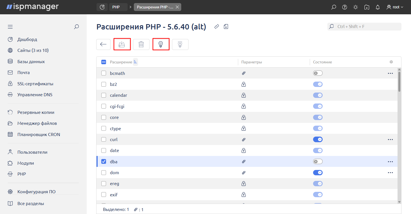Open the help question mark icon
The height and width of the screenshot is (214, 411).
pyautogui.click(x=345, y=7)
